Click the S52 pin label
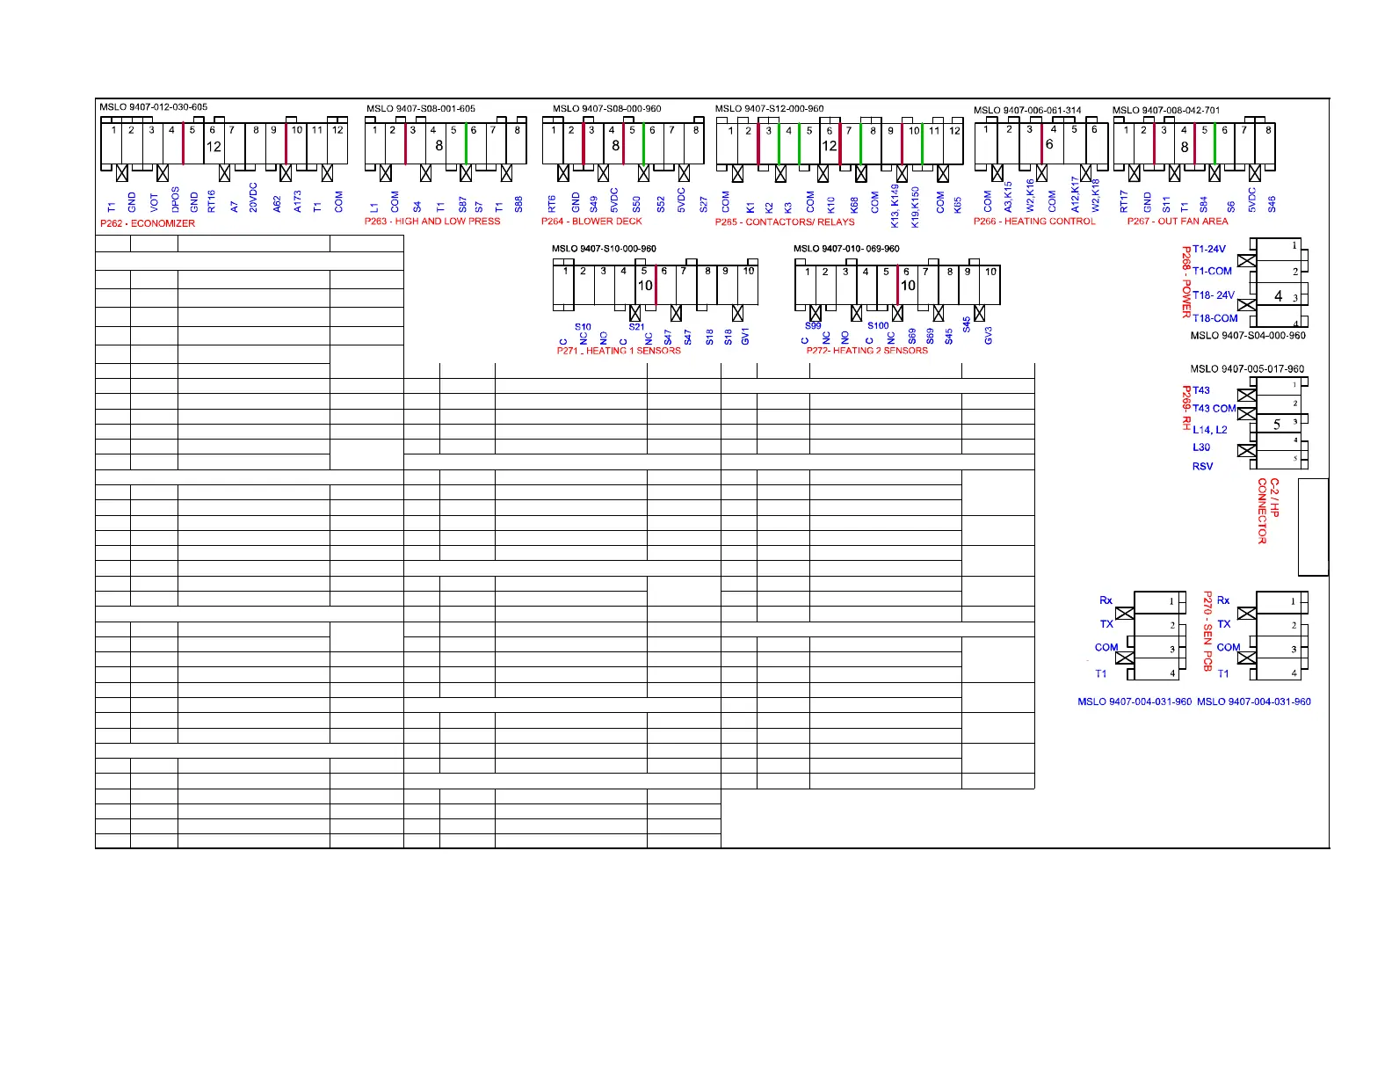Image resolution: width=1392 pixels, height=1076 pixels. coord(660,204)
